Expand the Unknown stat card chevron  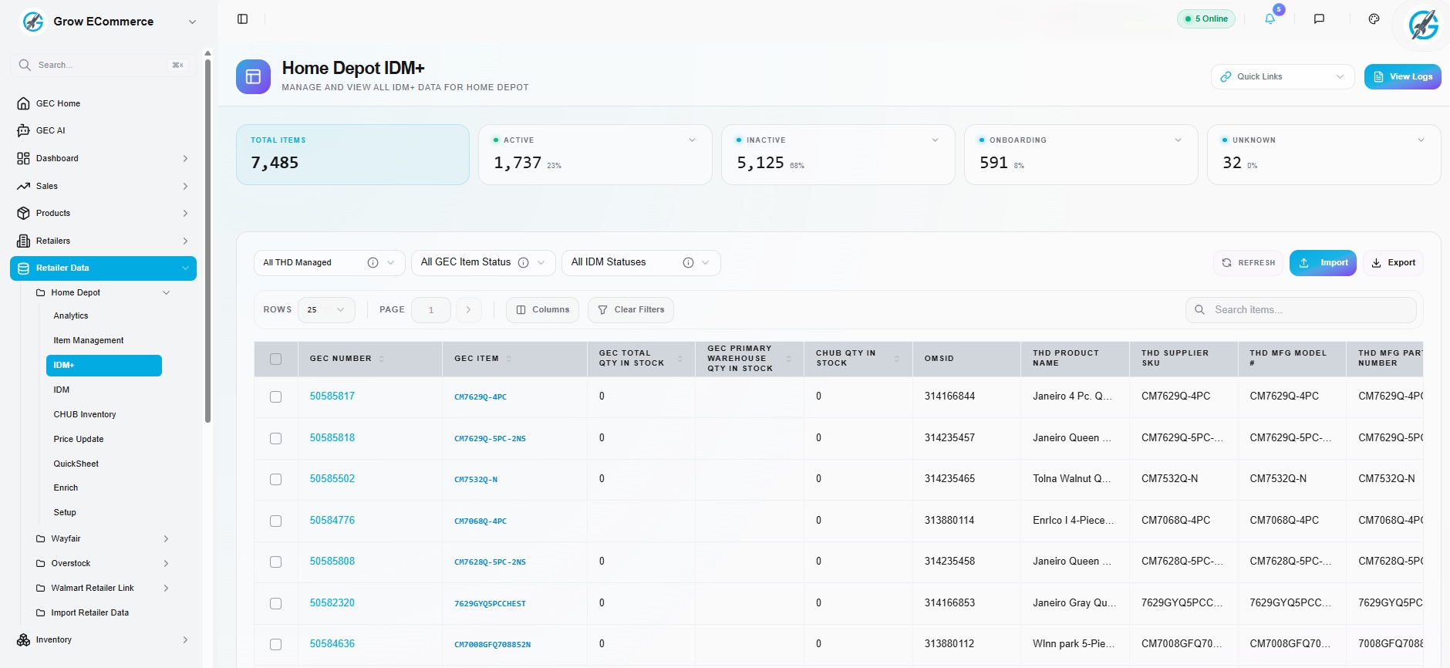(1421, 140)
